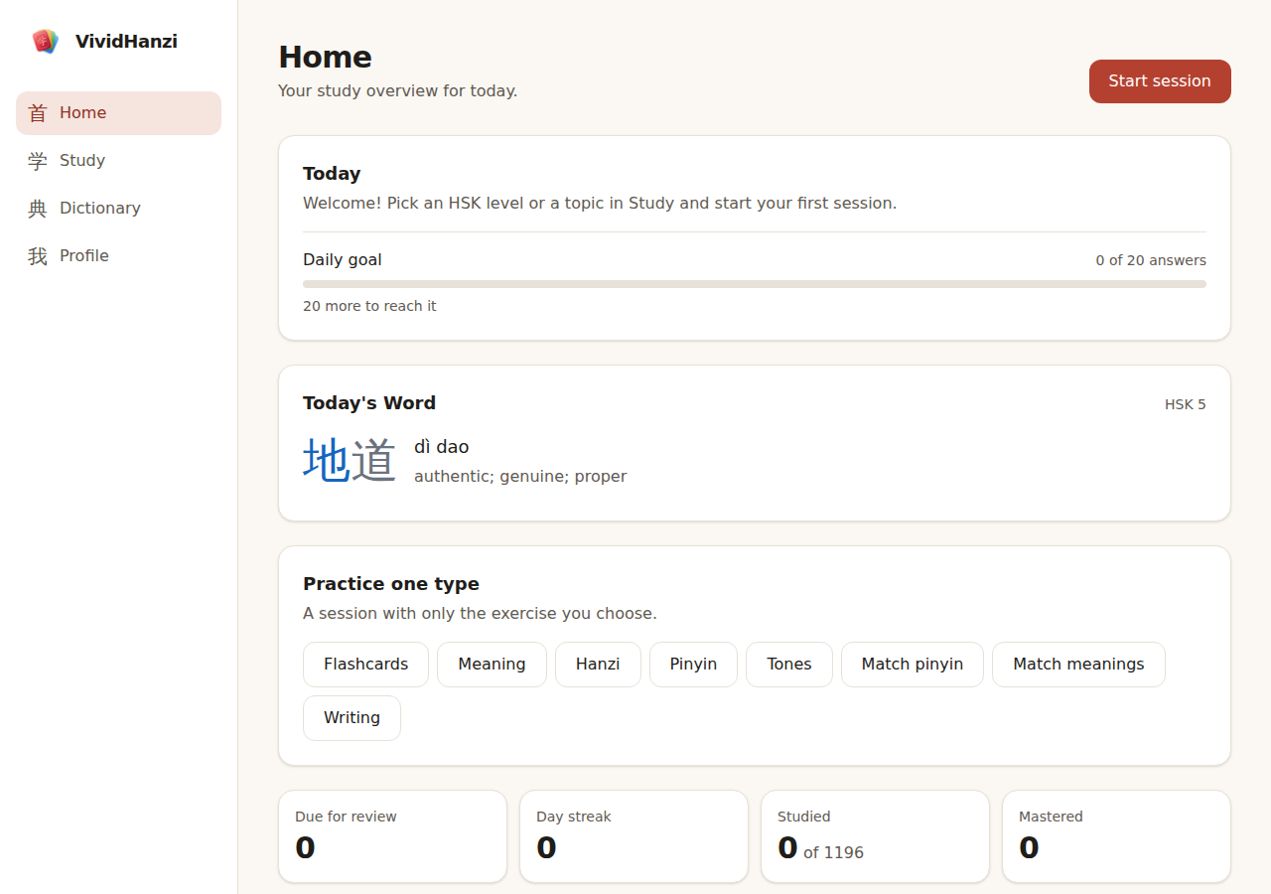
Task: Open the Dictionary section label
Action: pyautogui.click(x=100, y=209)
